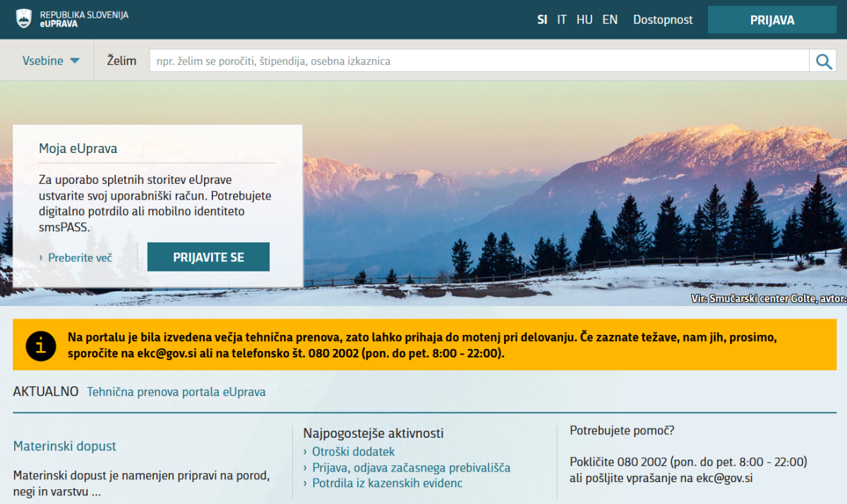Click the Smučarski center Golte photo credit

(x=769, y=299)
